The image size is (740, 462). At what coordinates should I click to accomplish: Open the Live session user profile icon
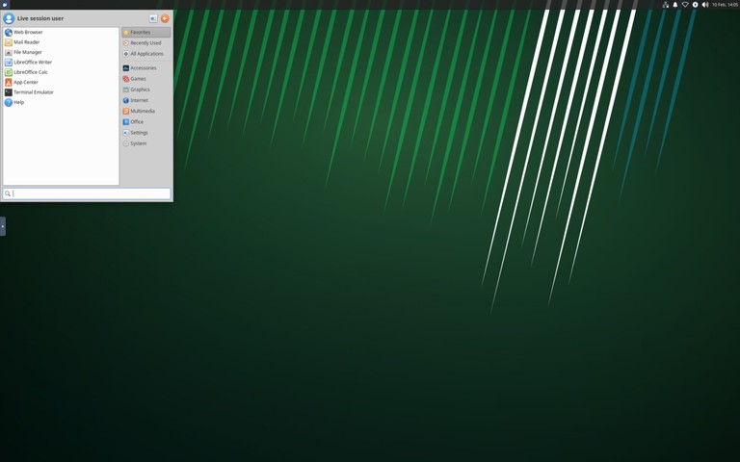coord(9,18)
